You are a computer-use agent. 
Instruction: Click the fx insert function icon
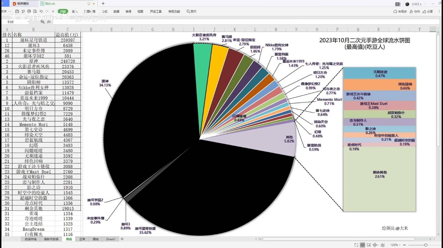49,22
